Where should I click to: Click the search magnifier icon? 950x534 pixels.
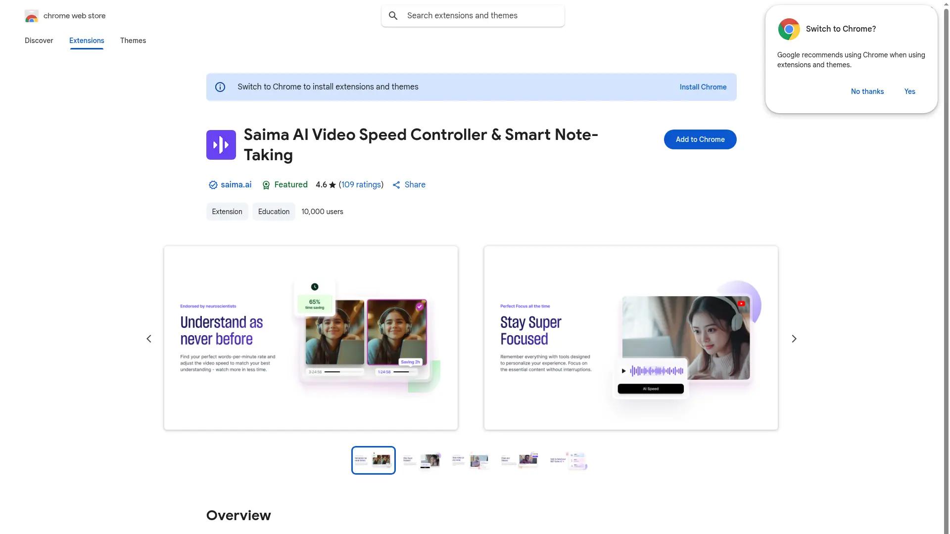pyautogui.click(x=393, y=15)
